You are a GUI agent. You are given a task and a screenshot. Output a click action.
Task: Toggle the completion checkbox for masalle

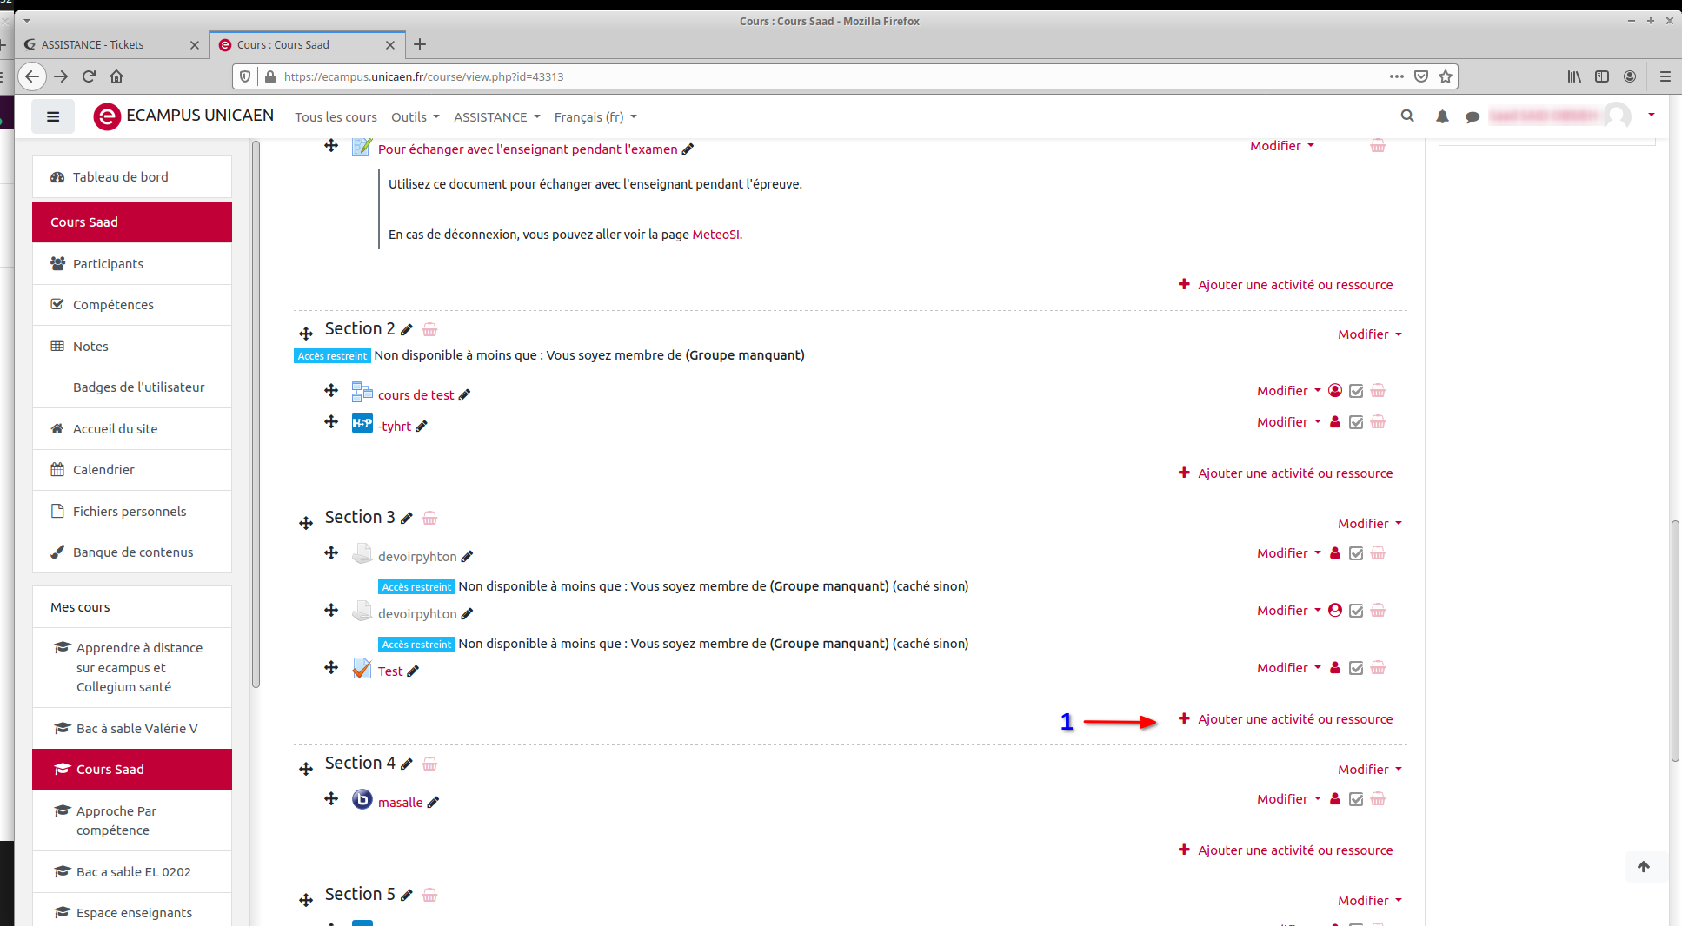[1356, 799]
